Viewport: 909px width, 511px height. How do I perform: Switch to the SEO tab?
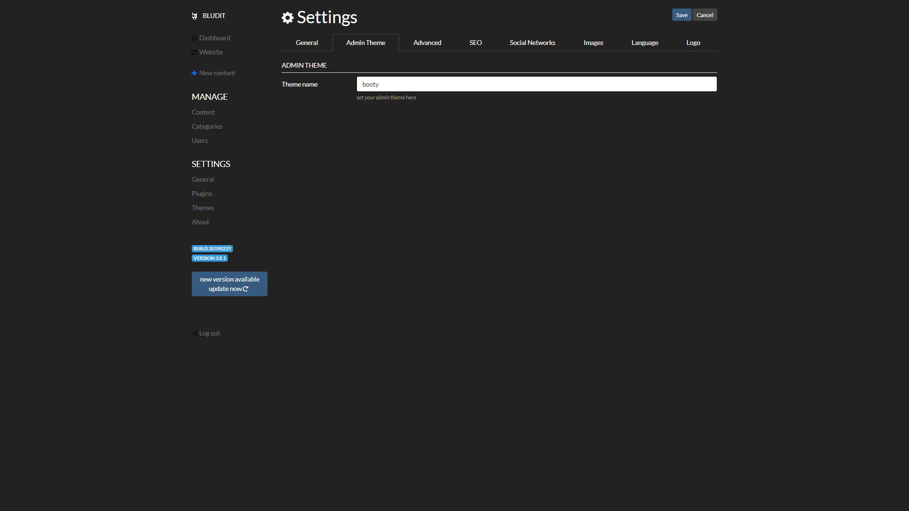475,43
